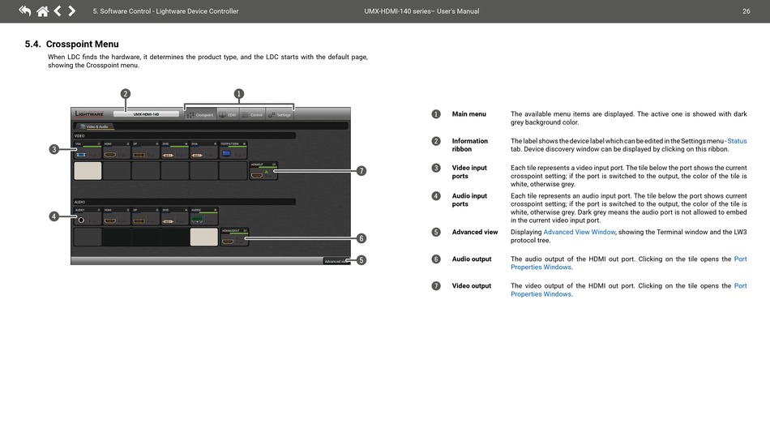Screen dimensions: 770x432
Task: Go to previous page with left chevron
Action: (x=58, y=11)
